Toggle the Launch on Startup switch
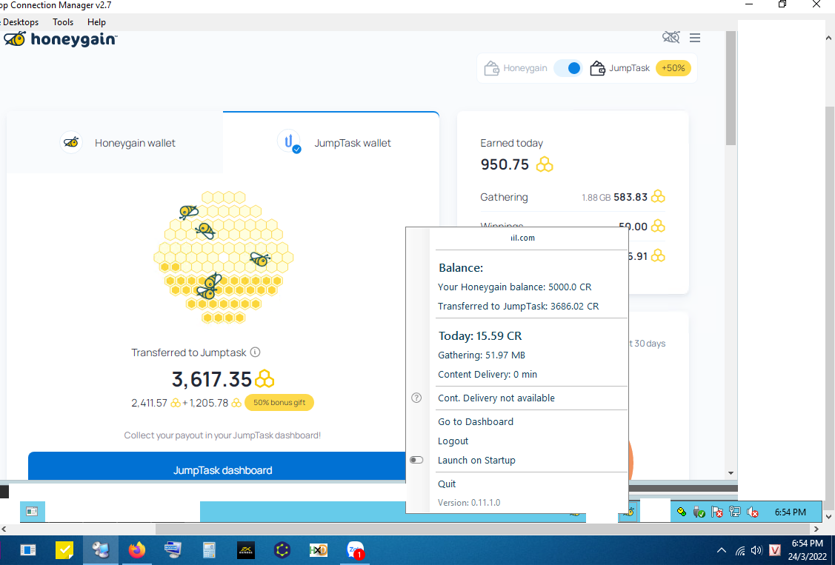The width and height of the screenshot is (835, 565). (x=416, y=460)
